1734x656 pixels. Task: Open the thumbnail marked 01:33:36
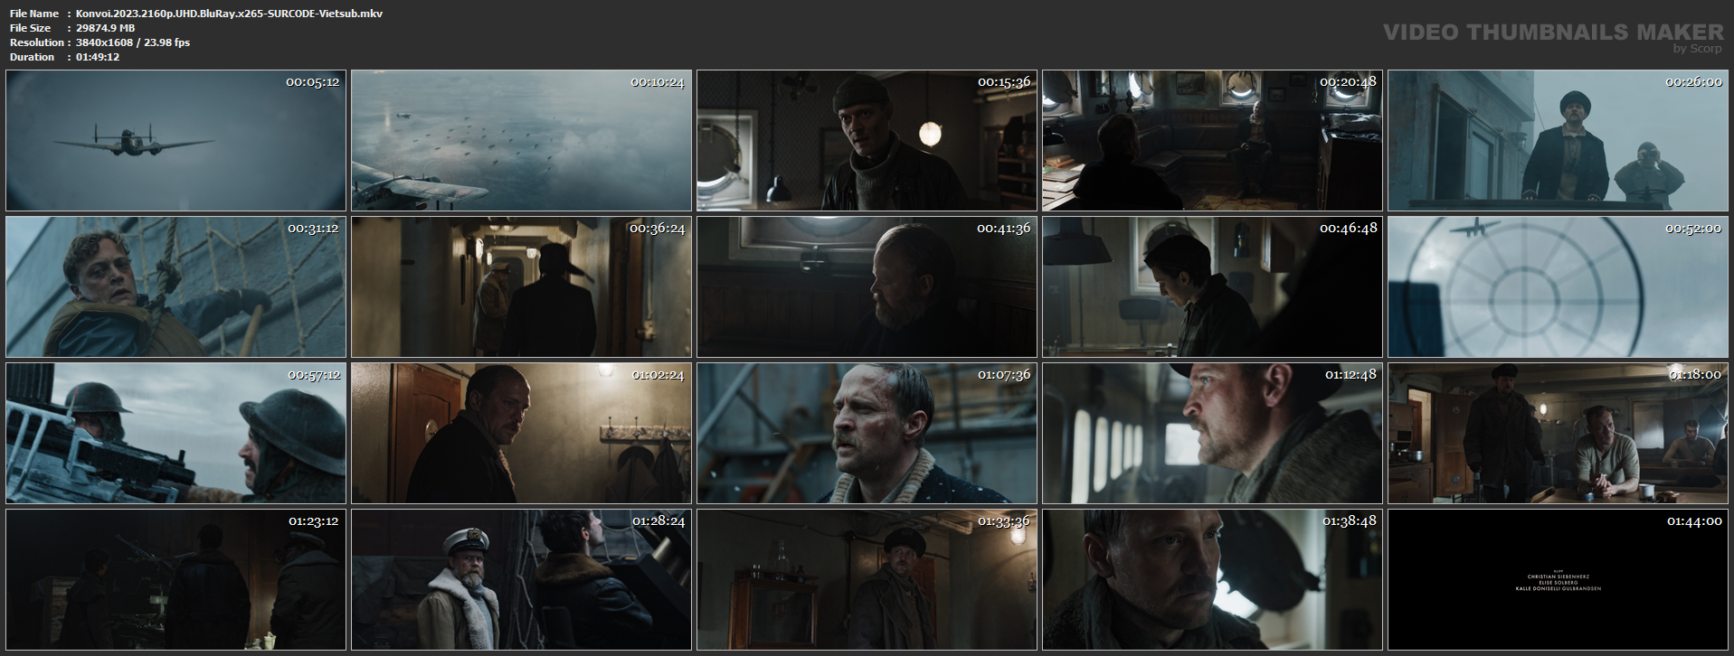(x=867, y=580)
